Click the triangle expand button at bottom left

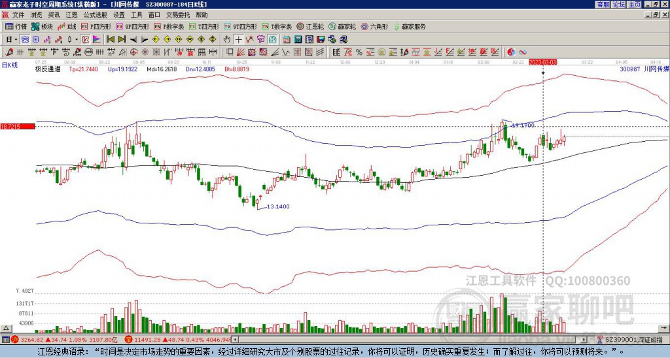click(5, 328)
